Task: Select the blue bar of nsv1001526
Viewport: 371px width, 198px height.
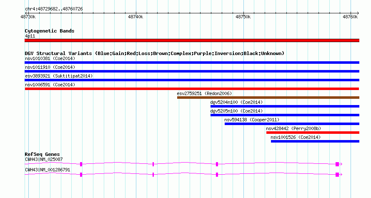Action: coord(315,141)
